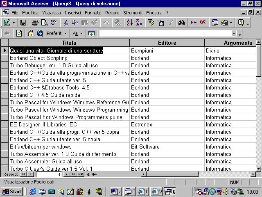Viewport: 262px width, 197px height.
Task: Open the Vai dropdown
Action: click(77, 33)
